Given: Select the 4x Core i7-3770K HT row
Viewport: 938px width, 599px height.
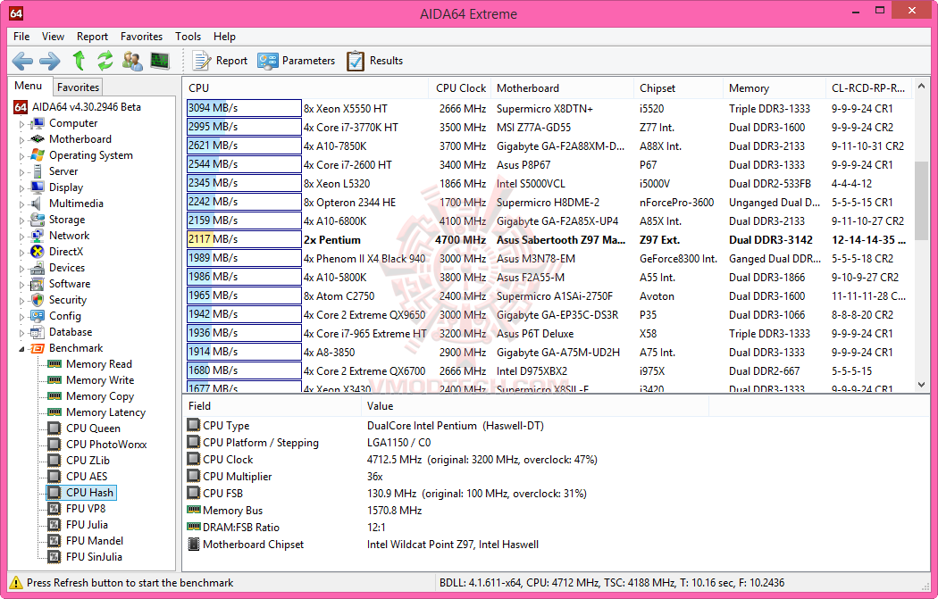Looking at the screenshot, I should pos(549,128).
